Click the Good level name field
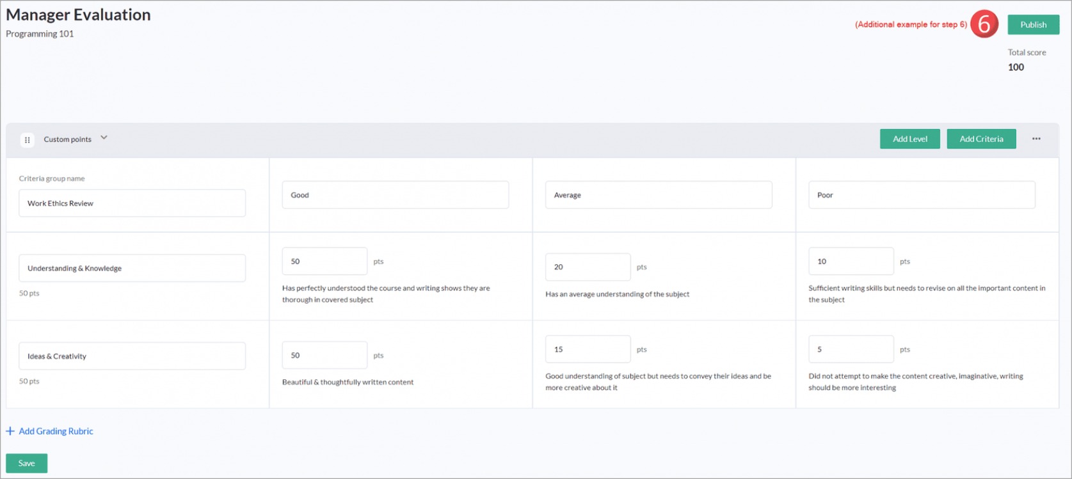Viewport: 1072px width, 479px height. coord(395,195)
